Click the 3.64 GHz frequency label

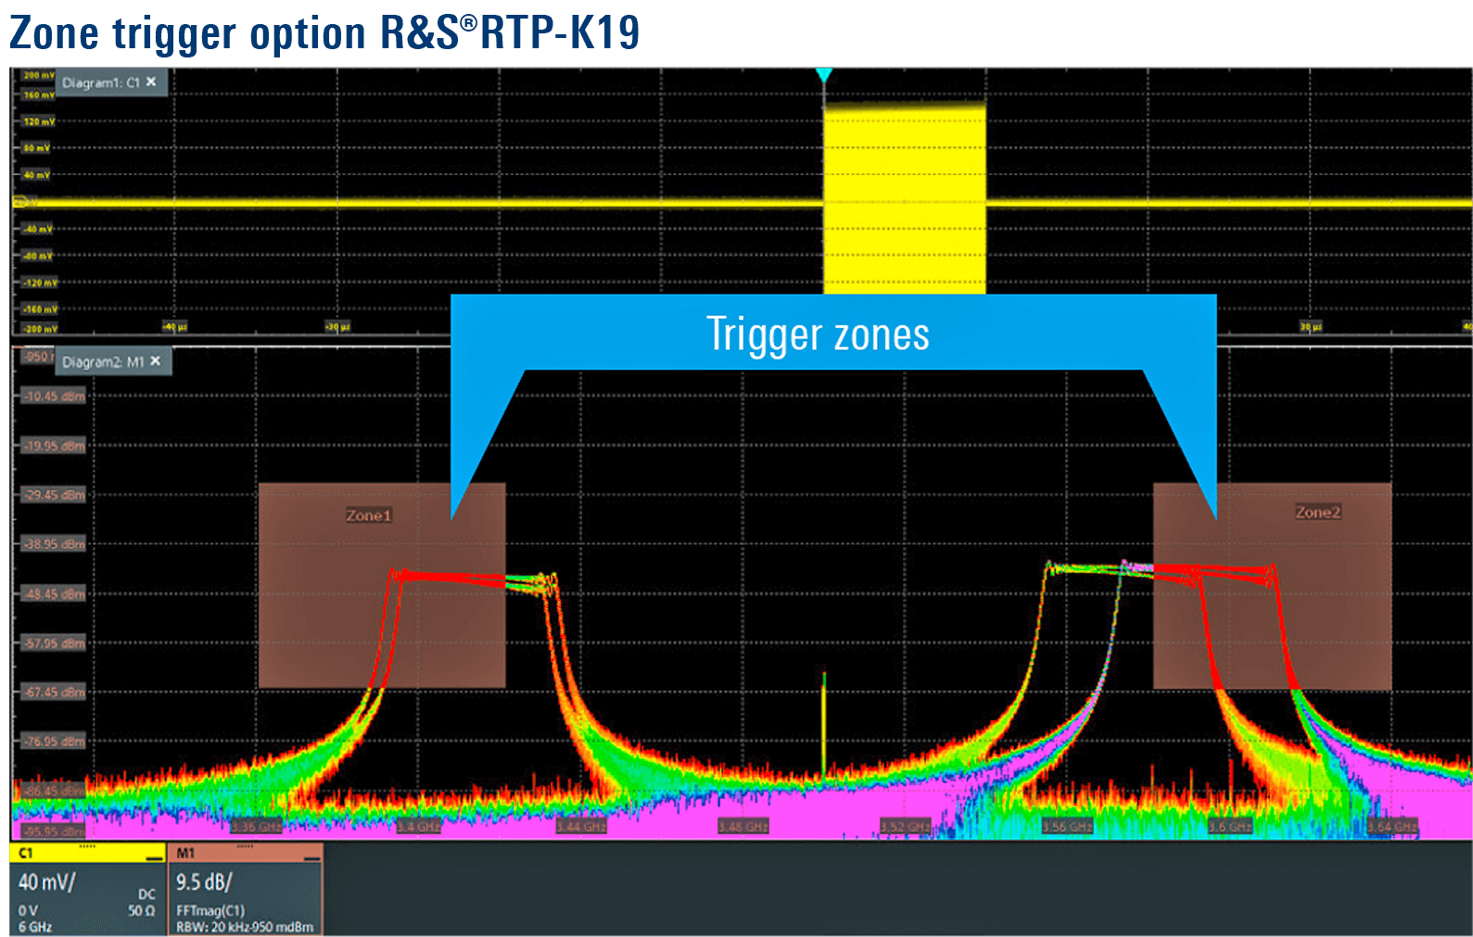(1392, 827)
